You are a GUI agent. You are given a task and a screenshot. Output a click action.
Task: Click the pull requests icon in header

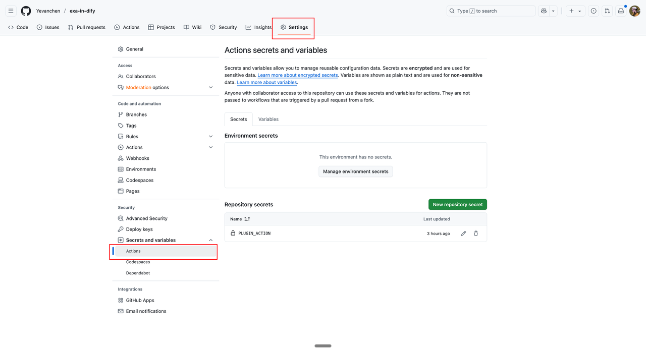coord(607,11)
